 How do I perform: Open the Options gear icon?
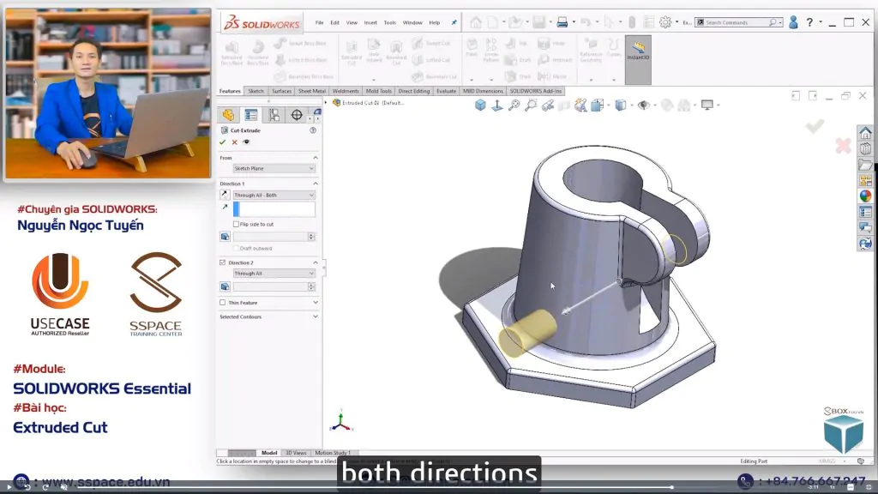(665, 22)
